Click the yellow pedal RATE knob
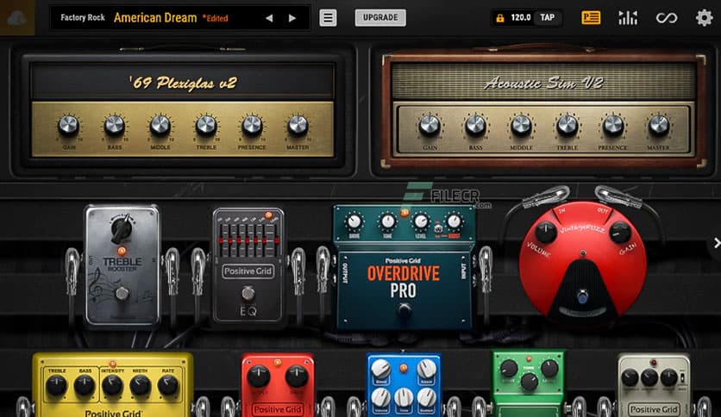 (x=168, y=385)
